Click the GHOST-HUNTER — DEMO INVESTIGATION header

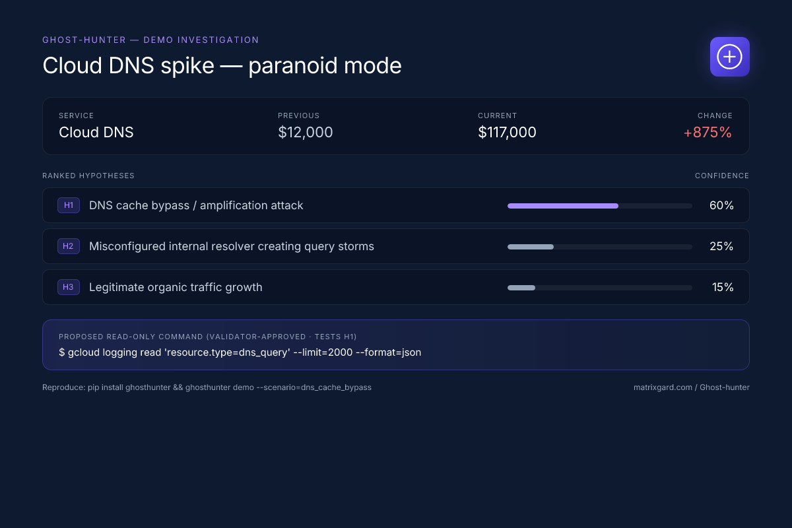pyautogui.click(x=150, y=40)
